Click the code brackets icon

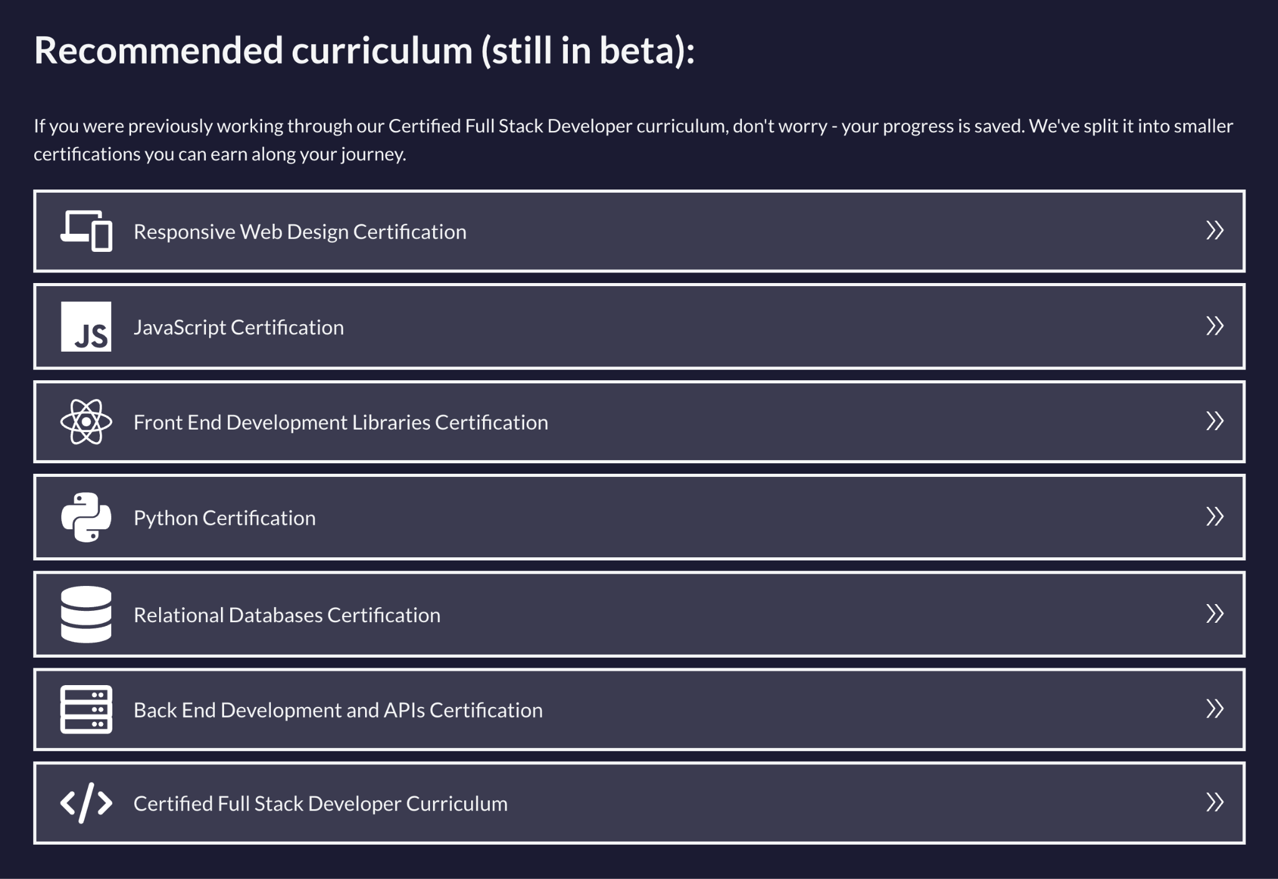click(x=86, y=804)
